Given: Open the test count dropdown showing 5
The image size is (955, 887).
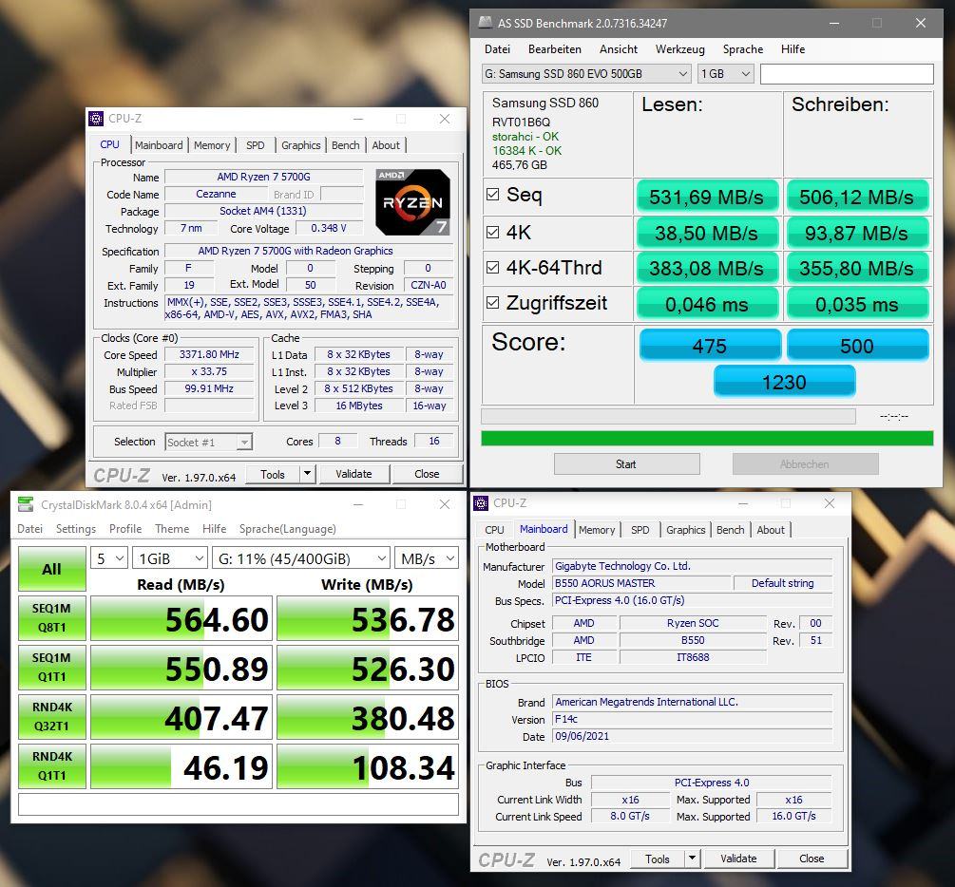Looking at the screenshot, I should coord(109,558).
